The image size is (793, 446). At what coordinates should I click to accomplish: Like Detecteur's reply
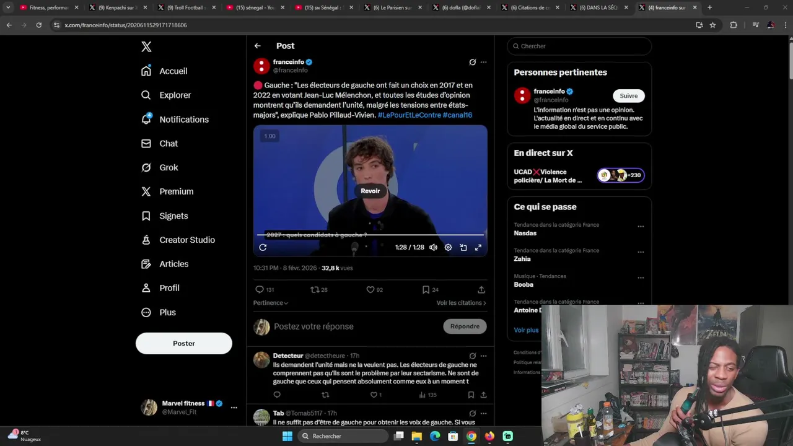375,395
